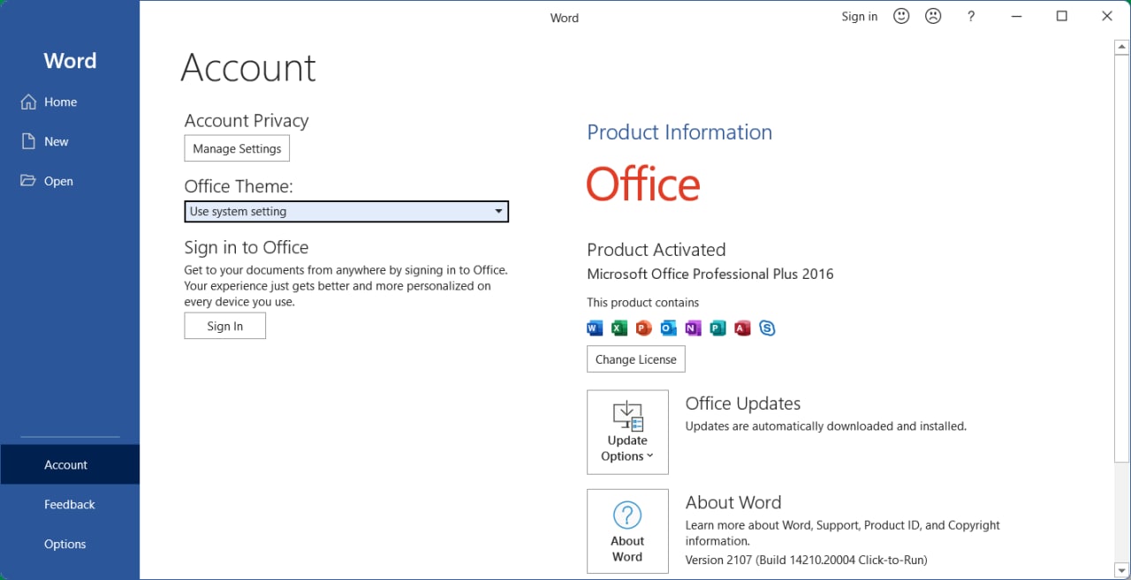The image size is (1131, 580).
Task: Open Word Options from the sidebar
Action: click(x=70, y=544)
